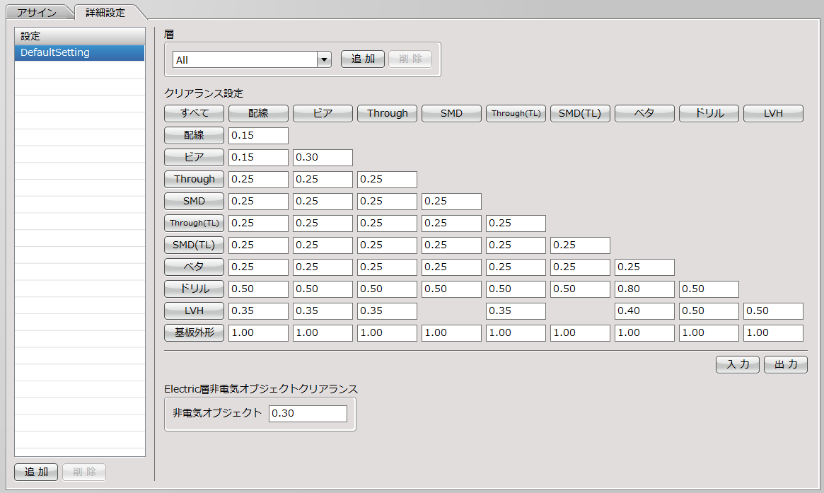The width and height of the screenshot is (824, 493).
Task: Click the ドリル row button
Action: [194, 289]
